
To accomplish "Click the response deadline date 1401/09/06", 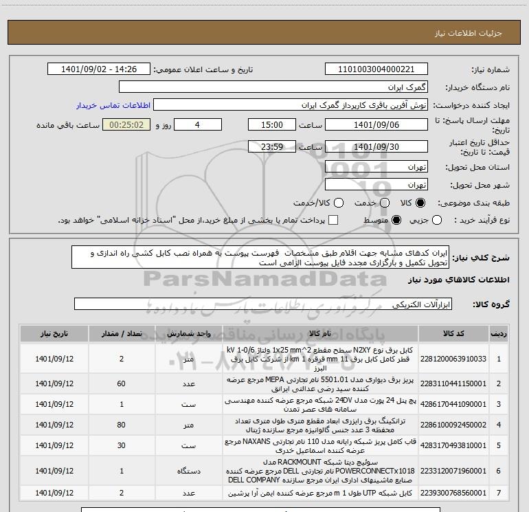I will coord(376,125).
